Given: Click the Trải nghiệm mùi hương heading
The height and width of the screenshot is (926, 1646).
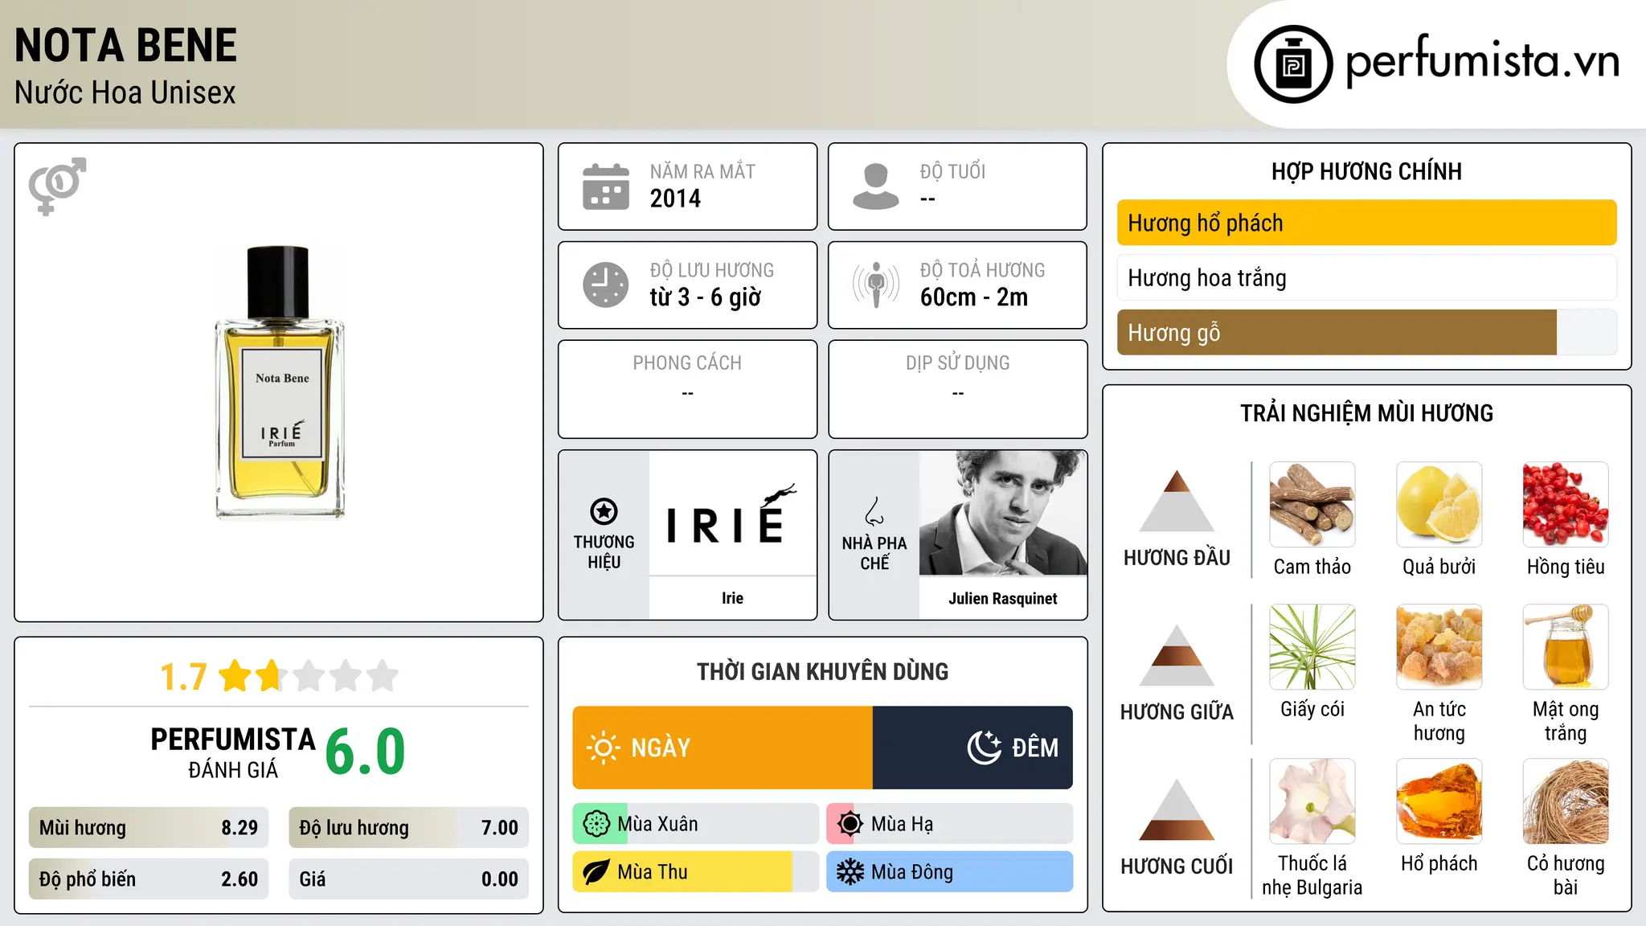Looking at the screenshot, I should click(x=1366, y=413).
